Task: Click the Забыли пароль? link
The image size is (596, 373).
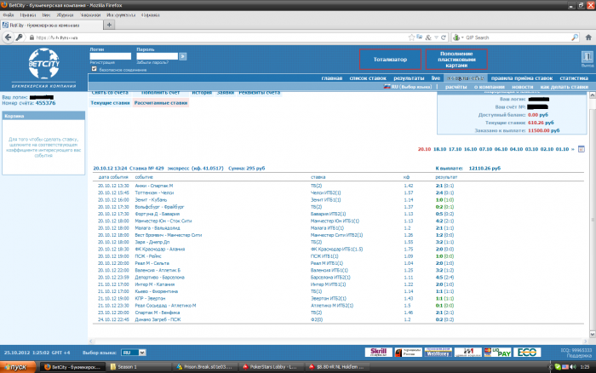Action: [152, 62]
